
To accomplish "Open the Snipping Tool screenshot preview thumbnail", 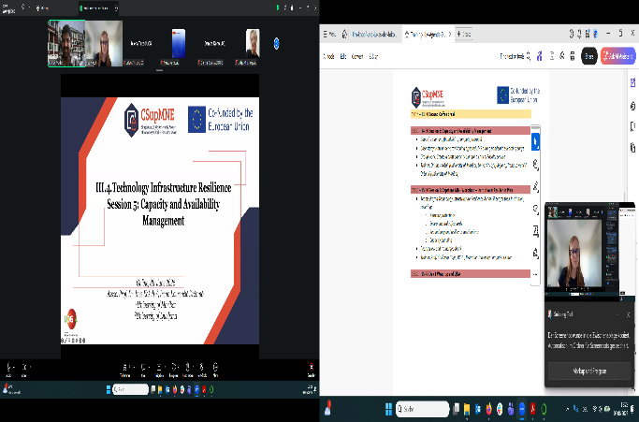I will pos(589,252).
